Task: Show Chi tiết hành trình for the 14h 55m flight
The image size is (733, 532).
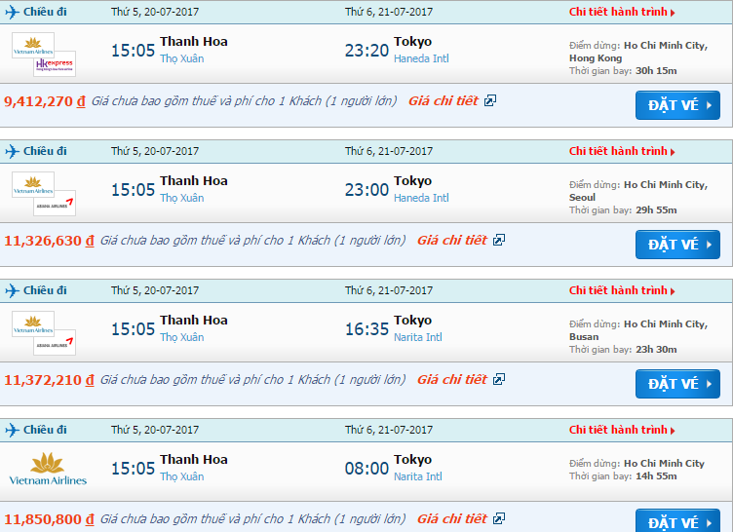Action: 622,430
